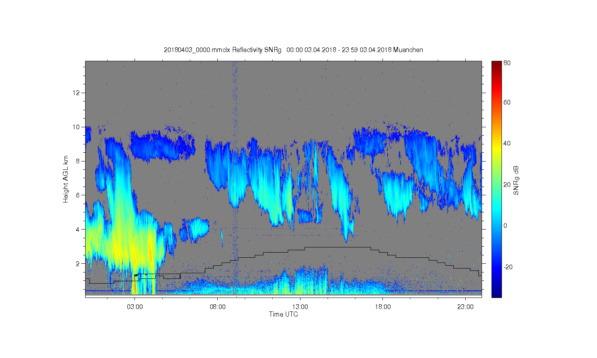Click the colorbar value 80
This screenshot has height=358, width=597.
[507, 63]
